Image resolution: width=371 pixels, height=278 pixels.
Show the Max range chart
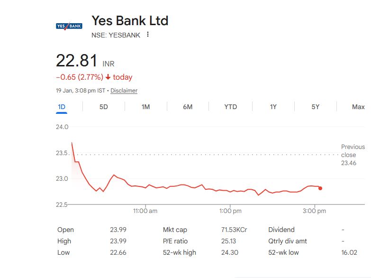click(358, 107)
